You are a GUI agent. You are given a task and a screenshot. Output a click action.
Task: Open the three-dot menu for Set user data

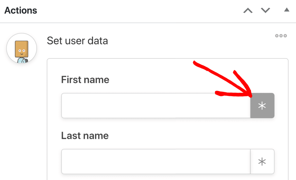pos(281,36)
